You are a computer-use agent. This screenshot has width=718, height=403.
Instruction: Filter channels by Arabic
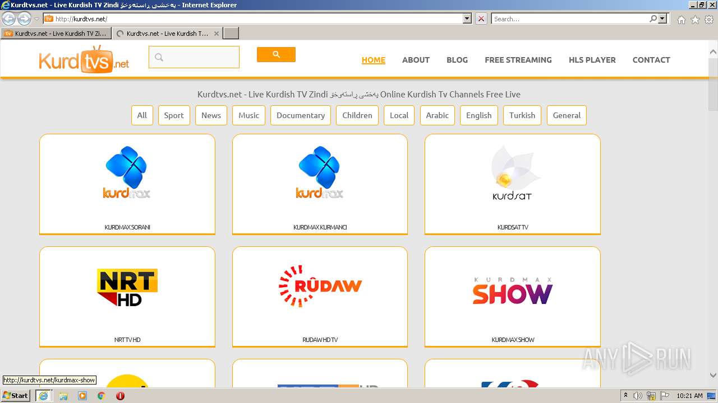pyautogui.click(x=437, y=115)
